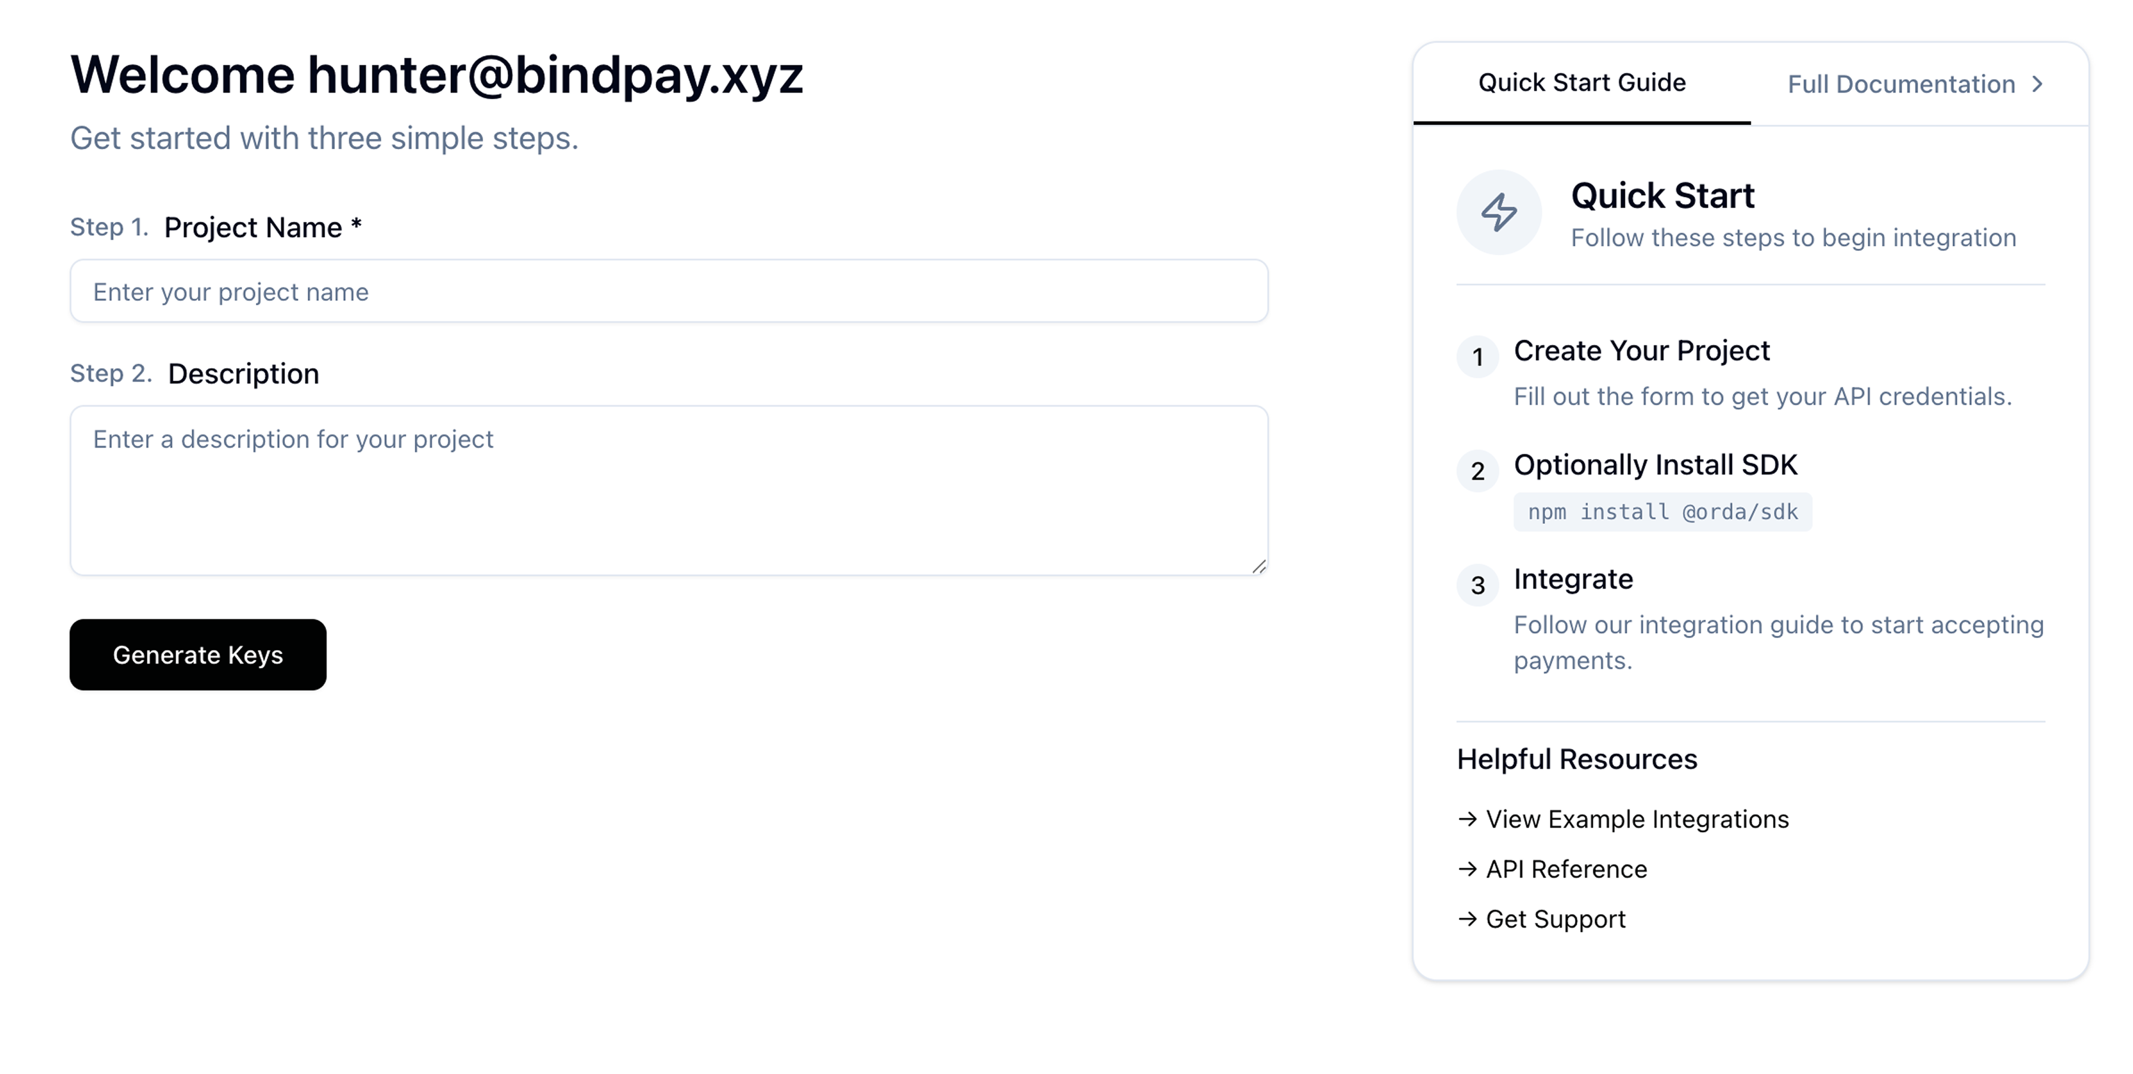Click the step 3 number badge

(x=1477, y=585)
